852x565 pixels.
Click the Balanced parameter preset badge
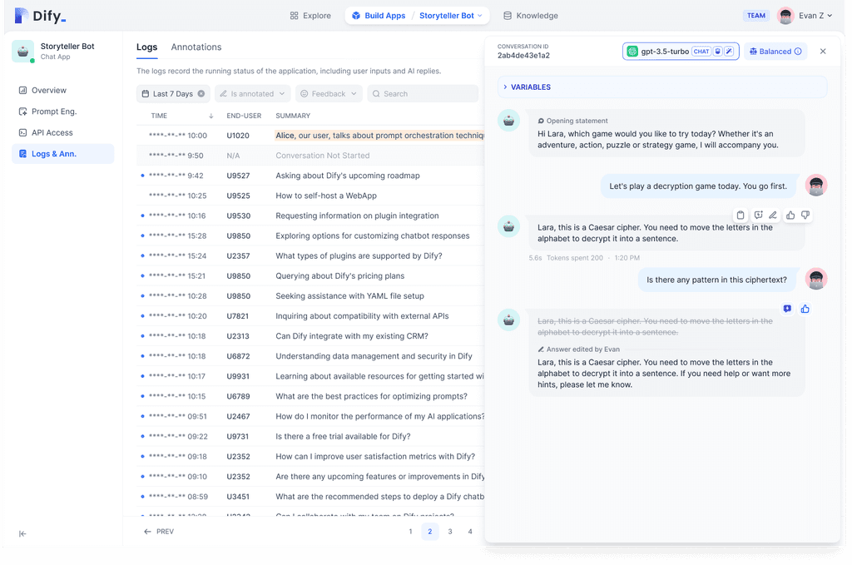[775, 51]
